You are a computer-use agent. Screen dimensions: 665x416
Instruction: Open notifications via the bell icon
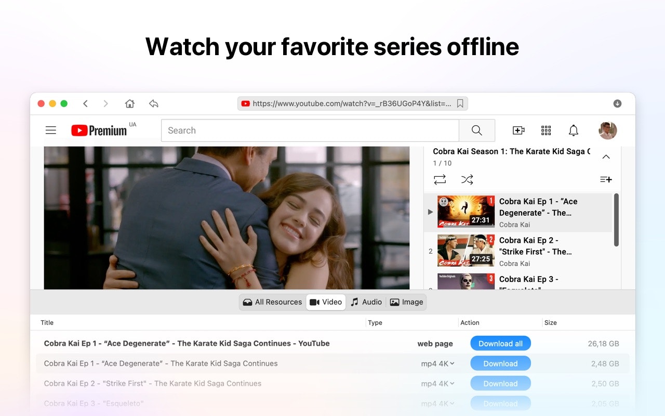click(x=574, y=131)
